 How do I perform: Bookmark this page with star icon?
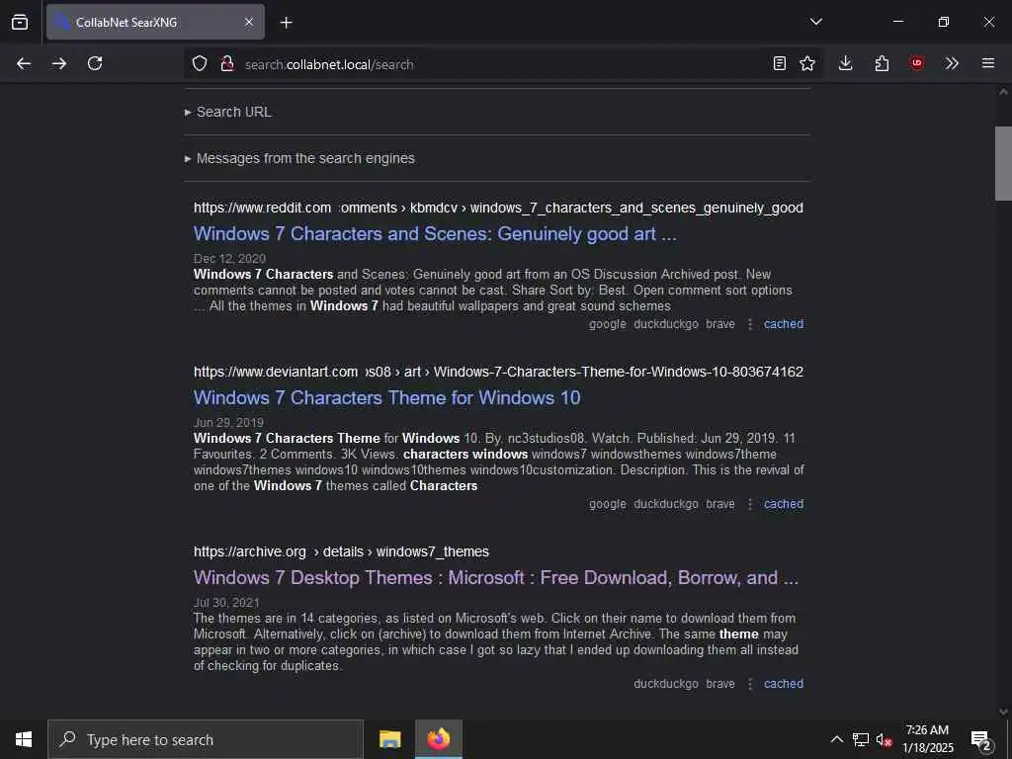(x=807, y=63)
